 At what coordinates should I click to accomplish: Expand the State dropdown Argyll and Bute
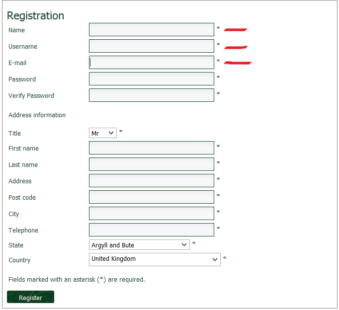[x=139, y=245]
